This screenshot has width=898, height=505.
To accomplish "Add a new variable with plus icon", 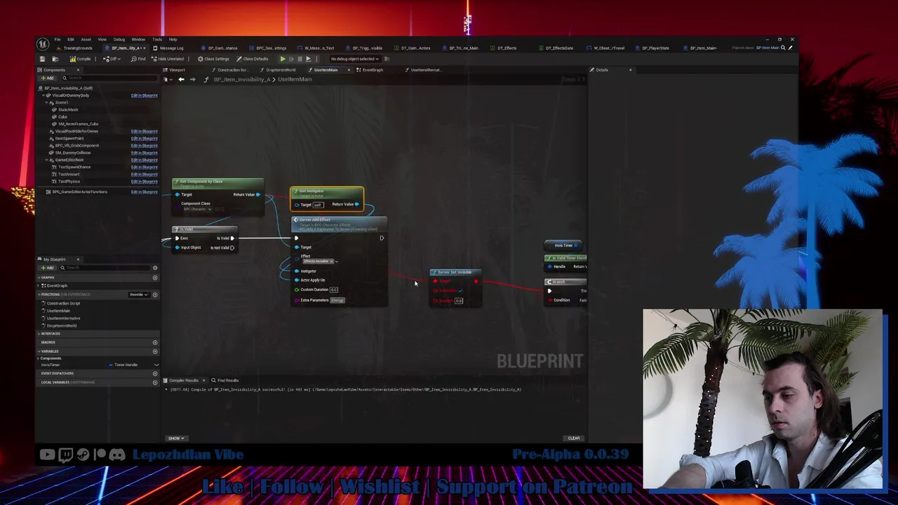I will [155, 351].
